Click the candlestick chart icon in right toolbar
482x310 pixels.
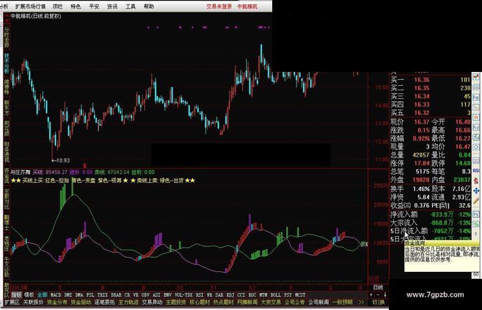click(x=476, y=77)
